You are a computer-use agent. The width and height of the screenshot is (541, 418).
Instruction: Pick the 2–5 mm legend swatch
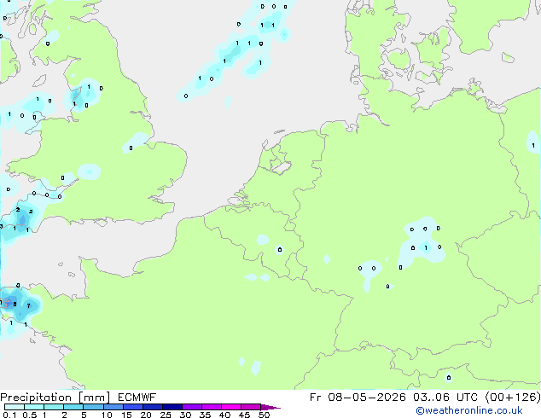coord(73,407)
